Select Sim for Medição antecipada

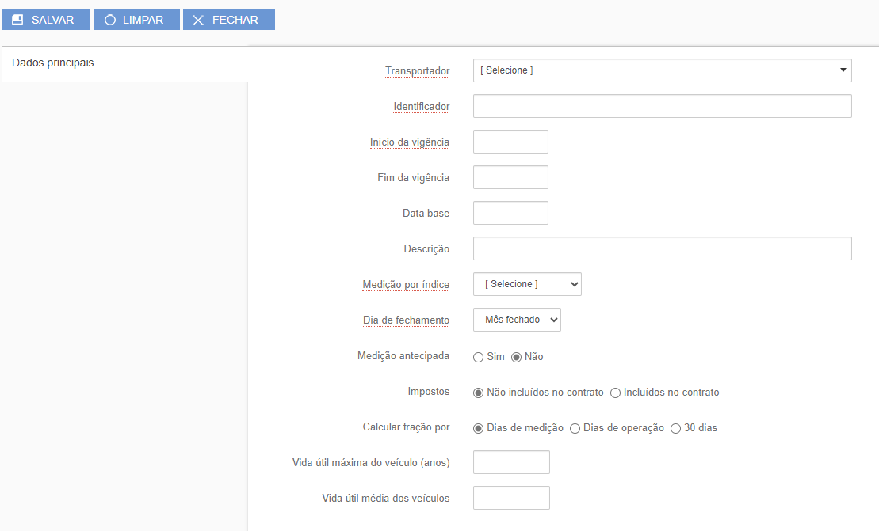pos(478,357)
